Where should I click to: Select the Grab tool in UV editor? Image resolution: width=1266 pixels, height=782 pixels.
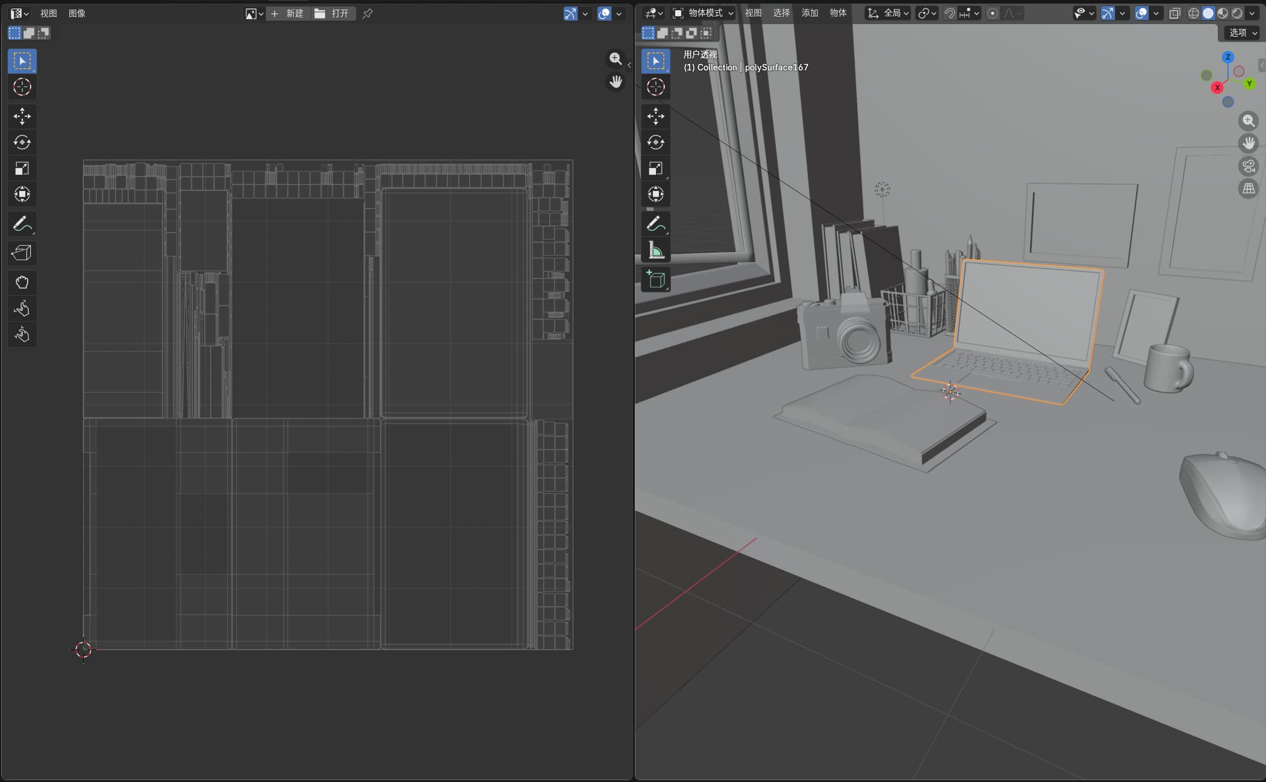click(x=22, y=283)
